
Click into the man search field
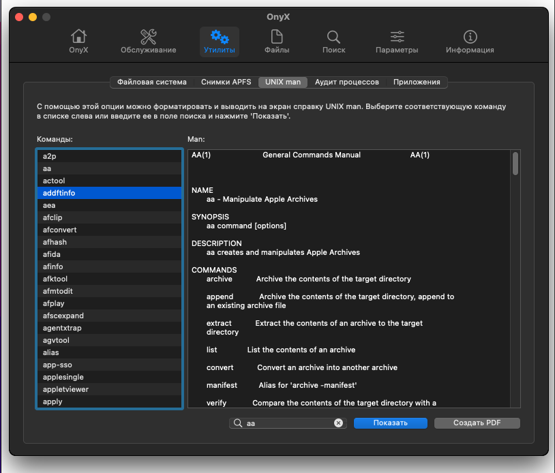[288, 423]
